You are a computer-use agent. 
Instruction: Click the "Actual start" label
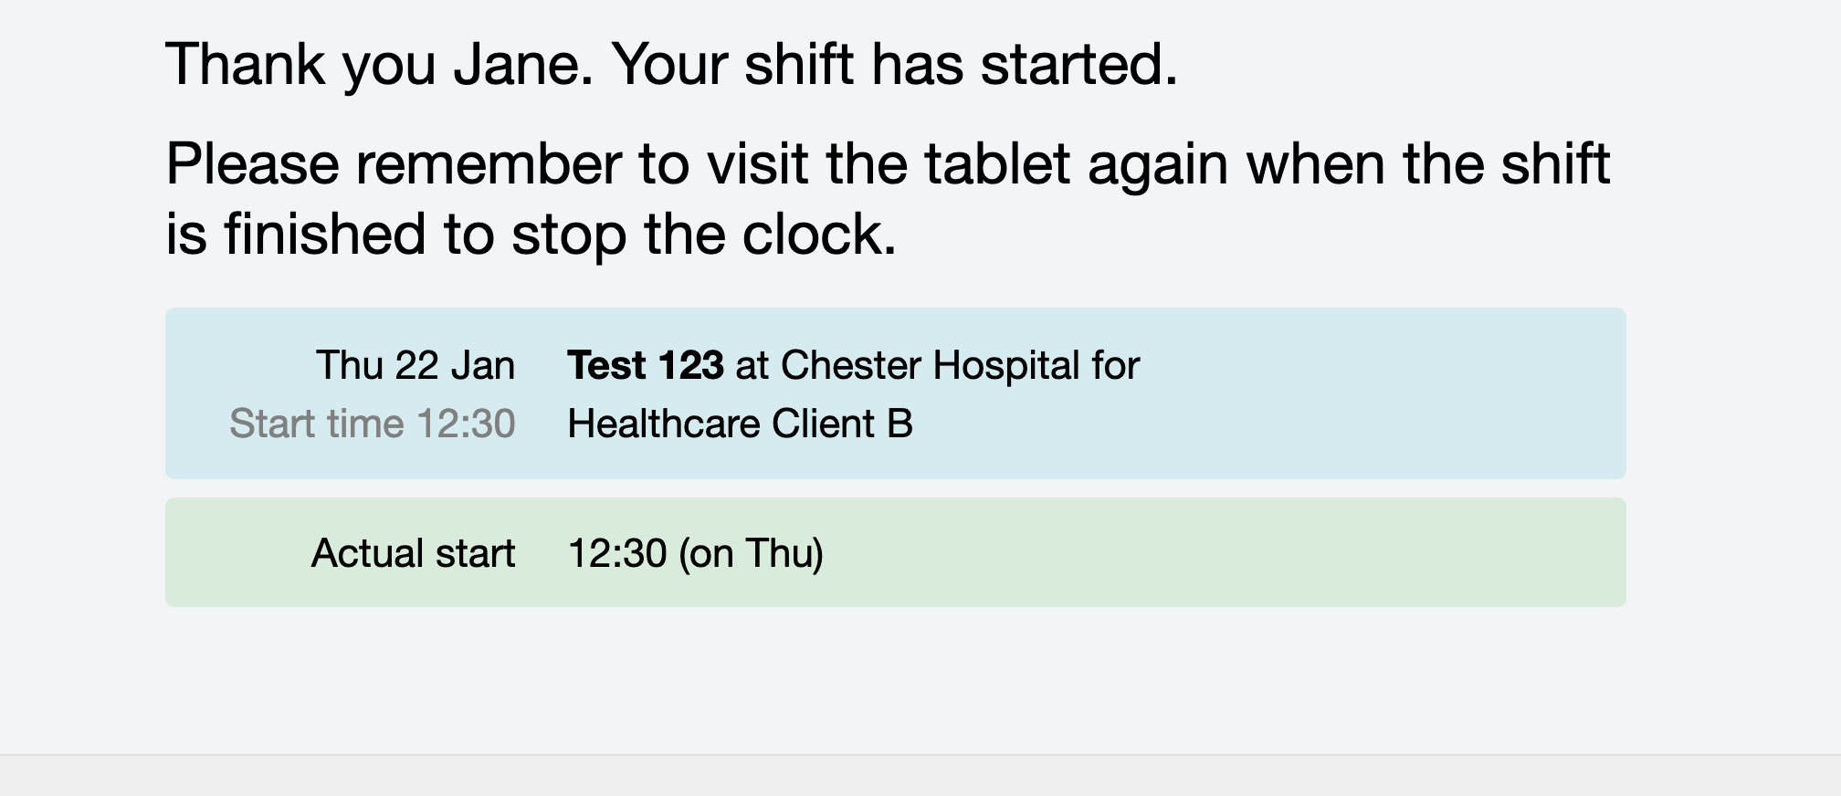413,553
